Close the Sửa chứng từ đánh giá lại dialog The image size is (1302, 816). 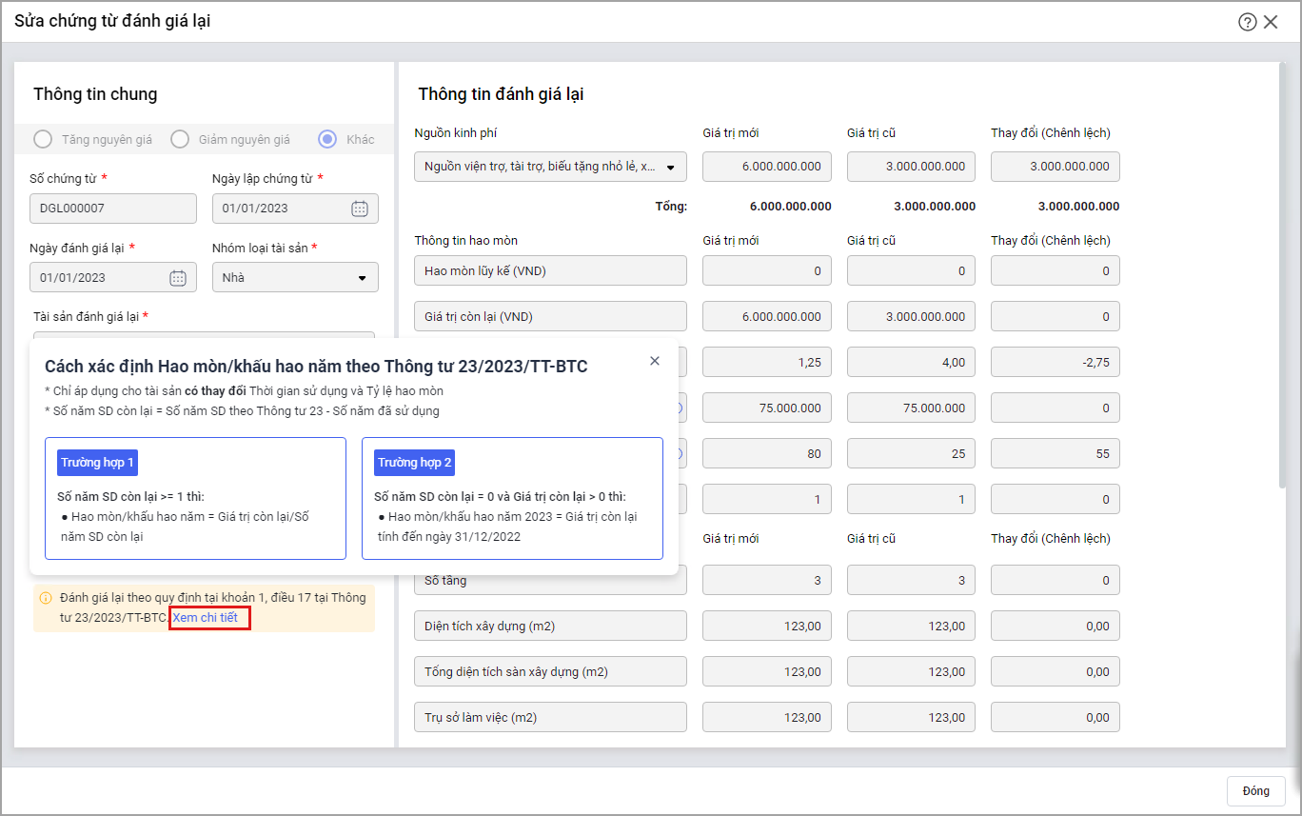(1271, 22)
